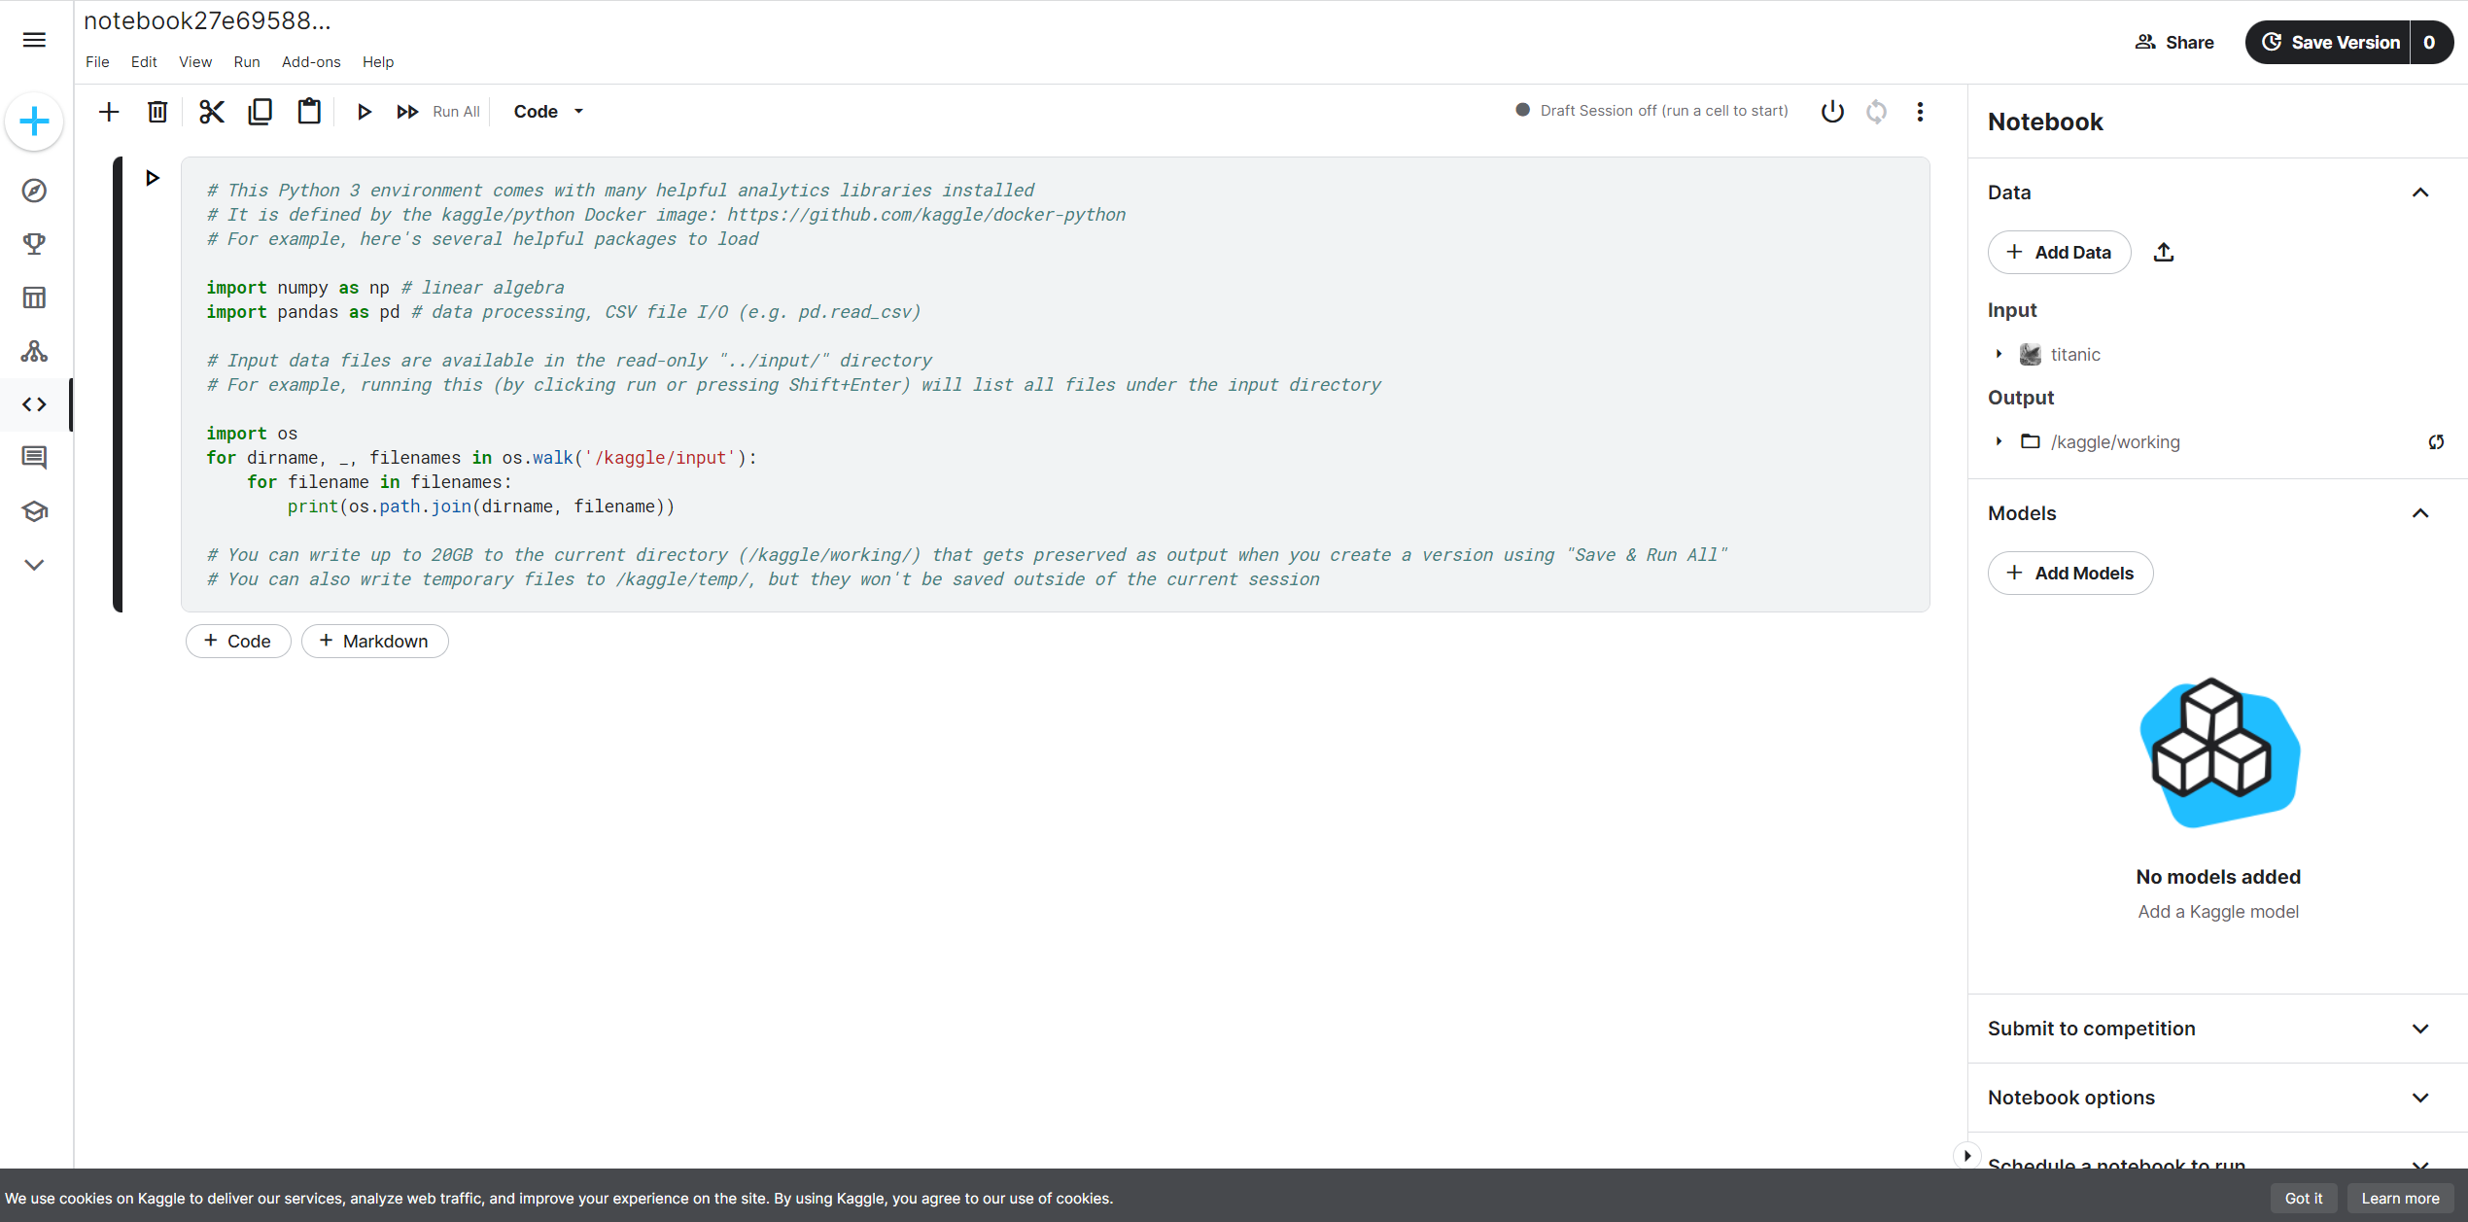This screenshot has height=1222, width=2468.
Task: Click the Add Data button
Action: click(x=2059, y=253)
